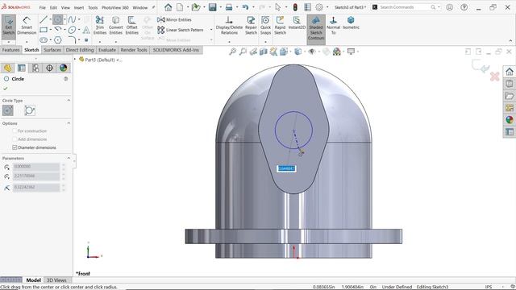Viewport: 516px width, 290px height.
Task: Open the Options gear icon
Action: click(x=319, y=7)
